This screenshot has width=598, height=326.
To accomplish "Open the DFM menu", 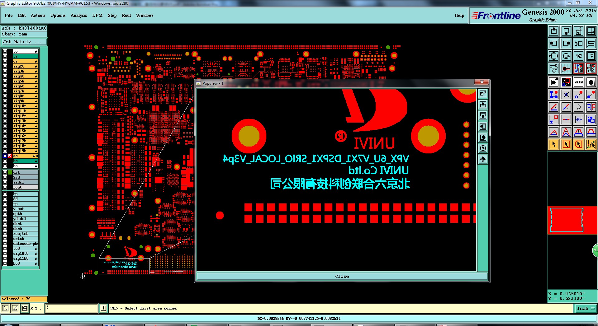I will coord(97,15).
